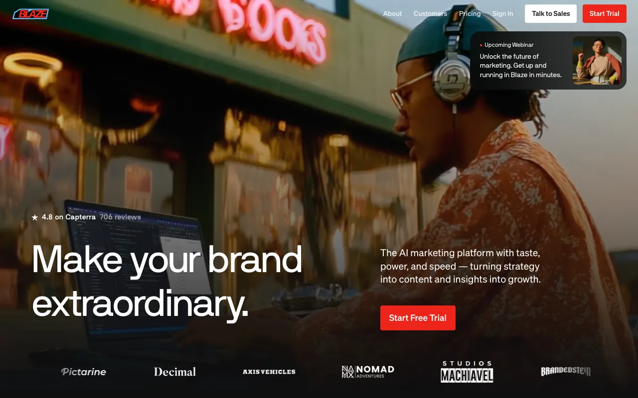This screenshot has width=638, height=398.
Task: Click the Start Trial header button
Action: point(604,14)
